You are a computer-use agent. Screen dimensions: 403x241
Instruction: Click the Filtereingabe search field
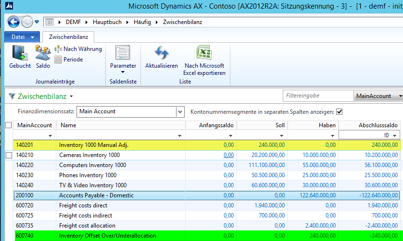click(318, 96)
